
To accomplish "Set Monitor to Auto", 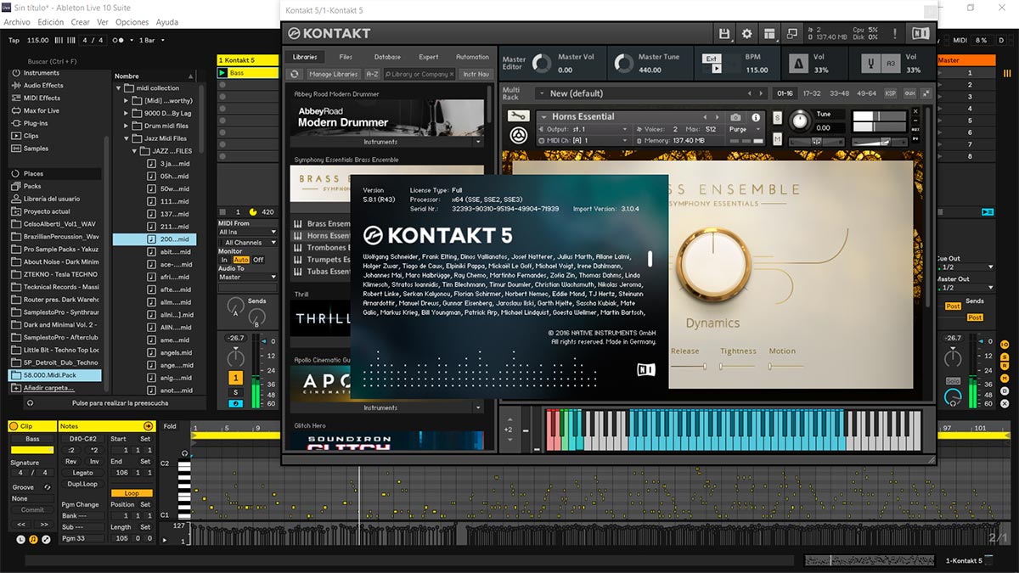I will tap(240, 260).
